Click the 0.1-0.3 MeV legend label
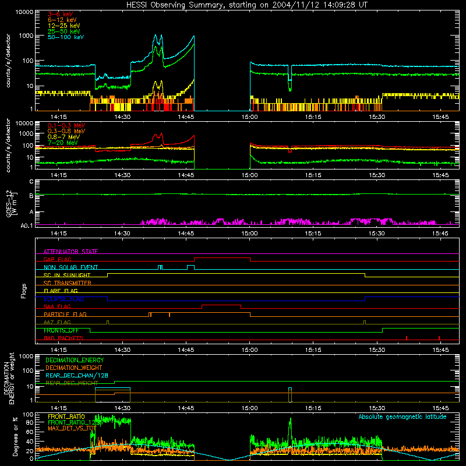The image size is (466, 466). [66, 125]
